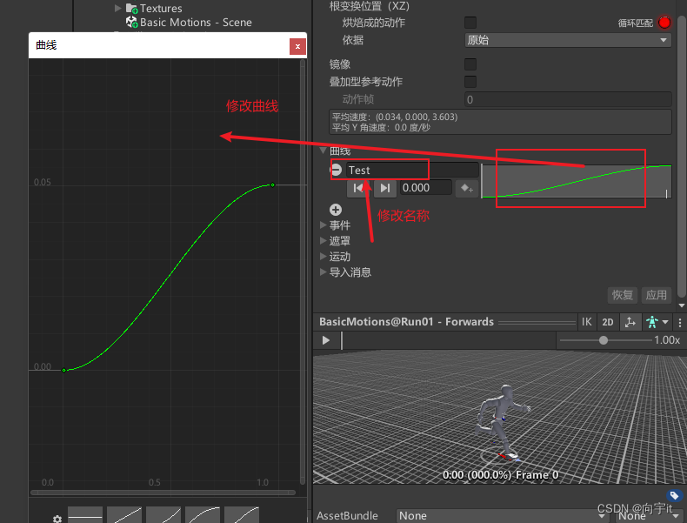The image size is (687, 523).
Task: Click the curve editor vertical scrollbar
Action: (303, 272)
